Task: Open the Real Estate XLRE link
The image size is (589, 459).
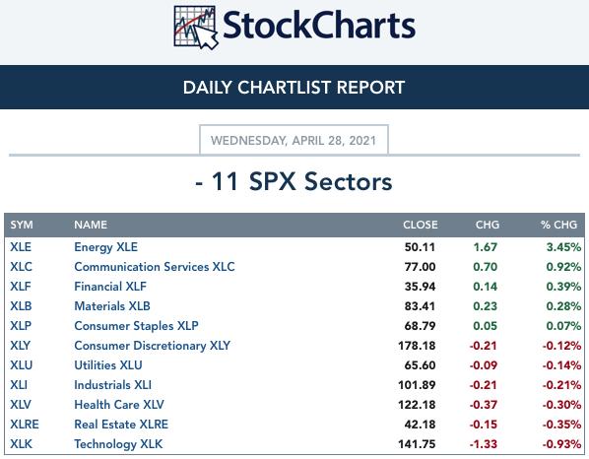Action: point(121,425)
